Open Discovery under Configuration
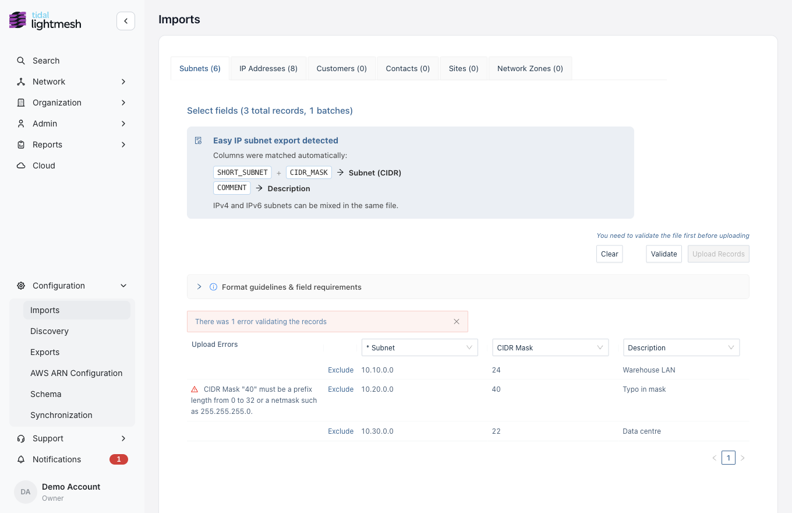The height and width of the screenshot is (513, 792). click(77, 331)
